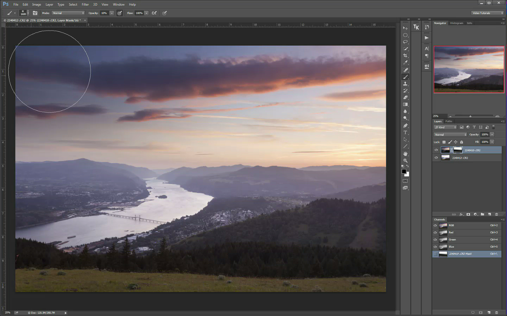
Task: Select the Gradient tool
Action: [405, 105]
